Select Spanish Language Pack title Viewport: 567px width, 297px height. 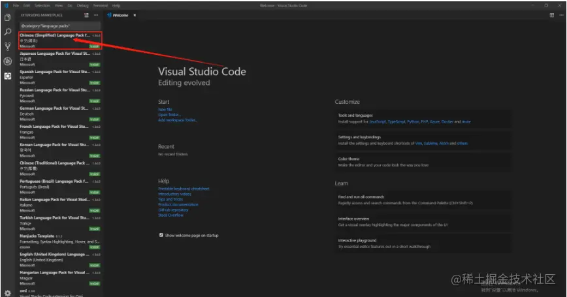pos(55,72)
